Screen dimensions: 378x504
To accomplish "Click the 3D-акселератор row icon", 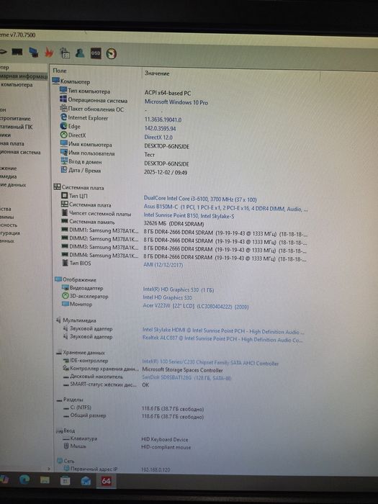I will pyautogui.click(x=66, y=296).
